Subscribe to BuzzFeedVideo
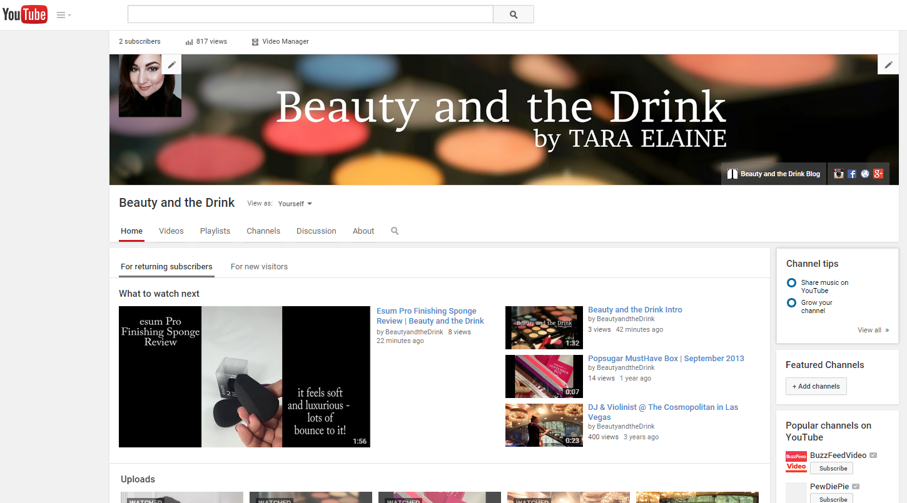 pyautogui.click(x=831, y=469)
